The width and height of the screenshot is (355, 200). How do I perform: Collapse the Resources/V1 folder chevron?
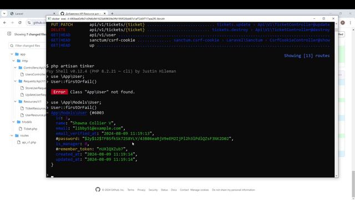[x=15, y=102]
